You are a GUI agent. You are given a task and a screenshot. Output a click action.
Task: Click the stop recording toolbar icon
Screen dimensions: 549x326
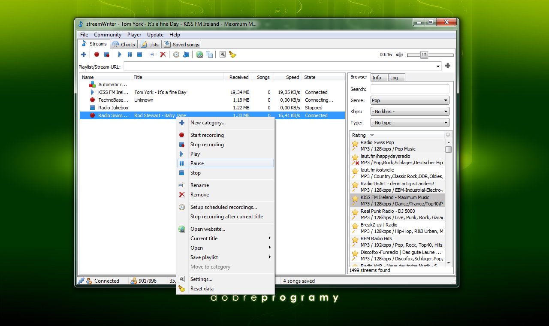[107, 54]
